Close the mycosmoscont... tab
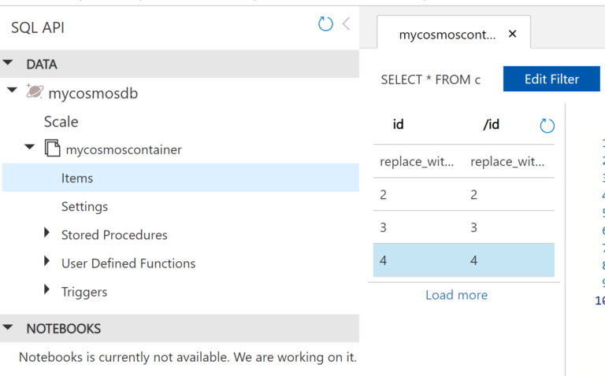Image resolution: width=605 pixels, height=376 pixels. (512, 34)
